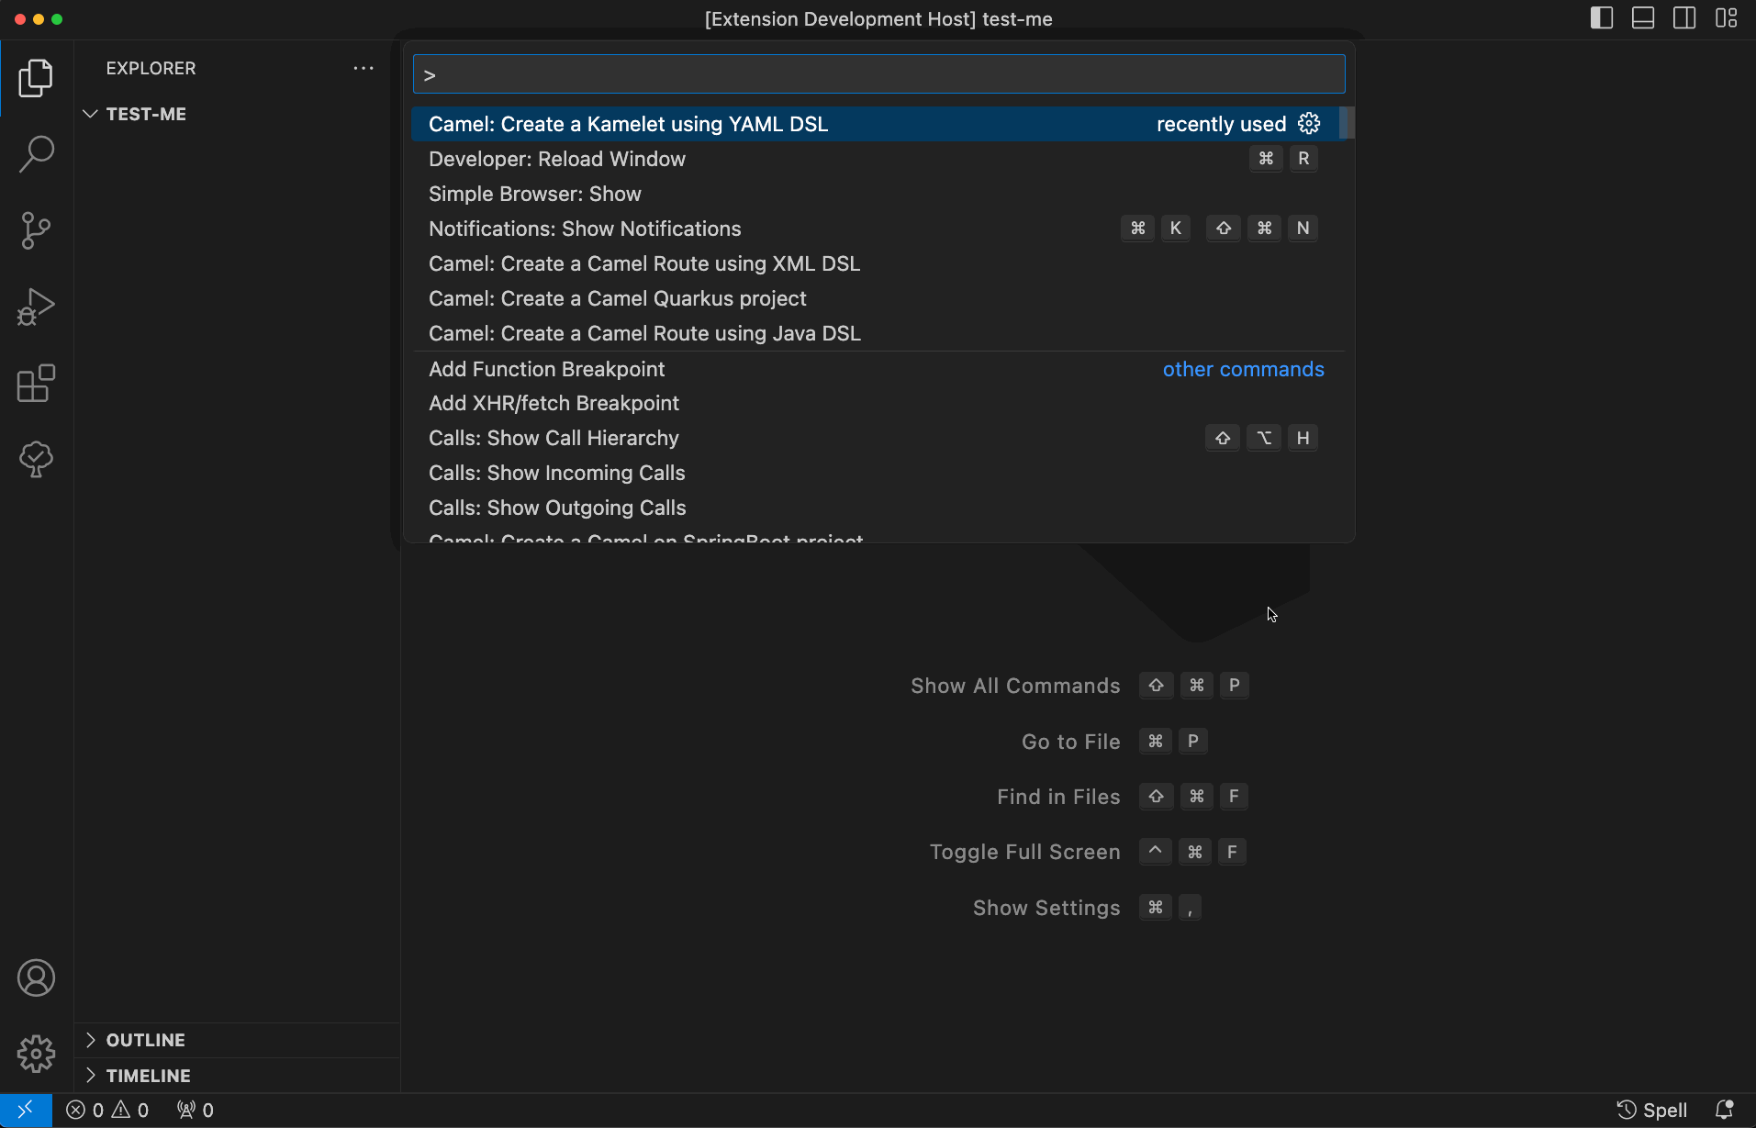Toggle the secondary sidebar visibility
This screenshot has width=1756, height=1128.
pos(1683,17)
